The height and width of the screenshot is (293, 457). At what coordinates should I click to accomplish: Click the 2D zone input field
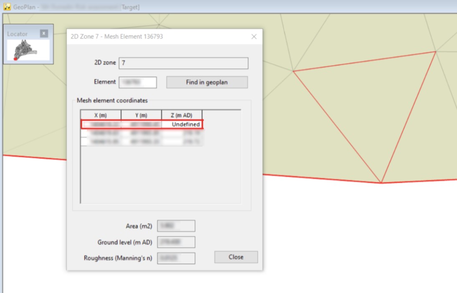pos(184,63)
